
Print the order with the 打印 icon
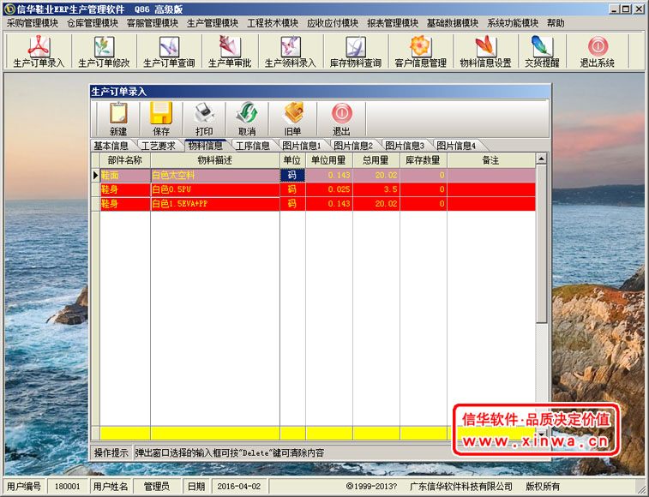[204, 119]
